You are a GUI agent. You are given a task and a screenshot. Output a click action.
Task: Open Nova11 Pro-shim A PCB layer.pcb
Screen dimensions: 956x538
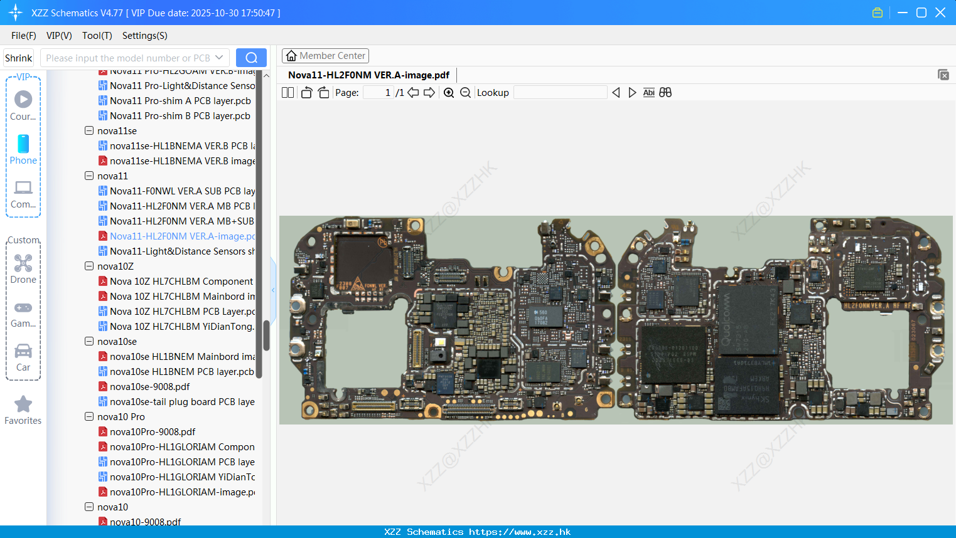click(x=175, y=100)
